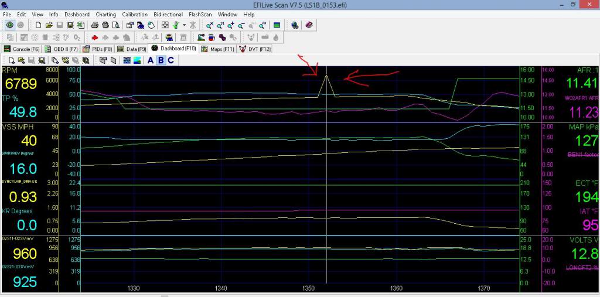Click the purple help book icon

(x=309, y=25)
